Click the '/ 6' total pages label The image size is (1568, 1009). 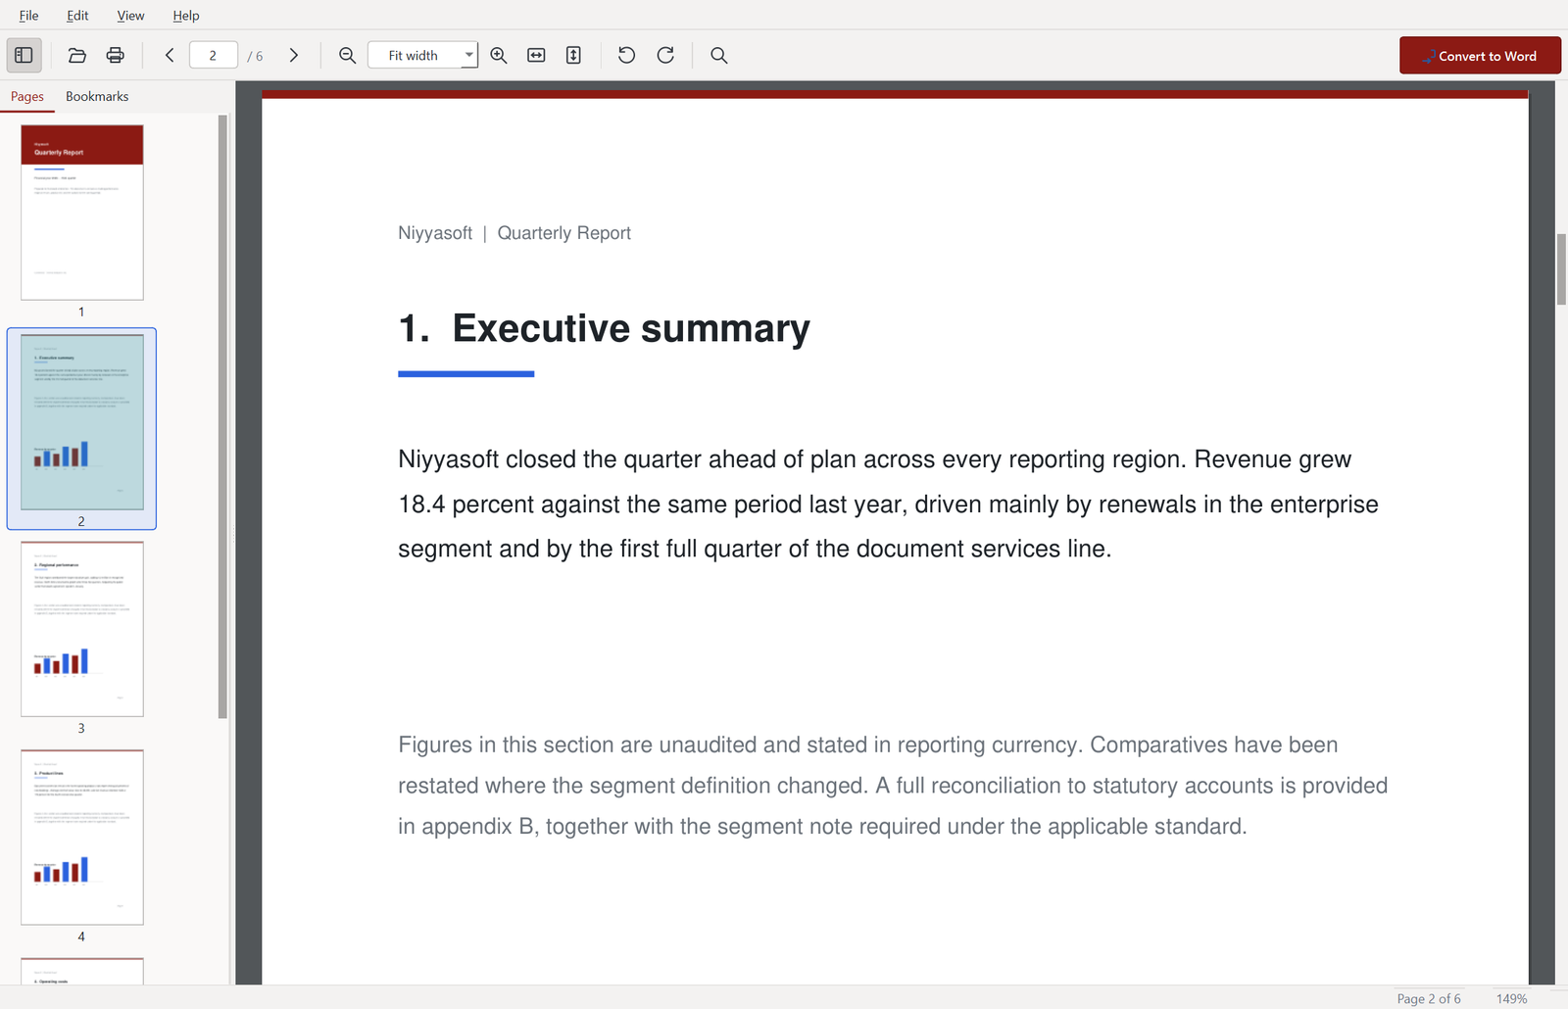coord(256,57)
